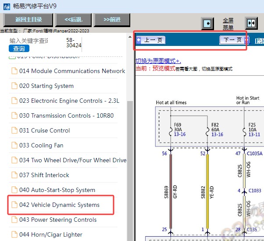The image size is (264, 241).
Task: Click the GY-RD wire label
Action: point(175,192)
